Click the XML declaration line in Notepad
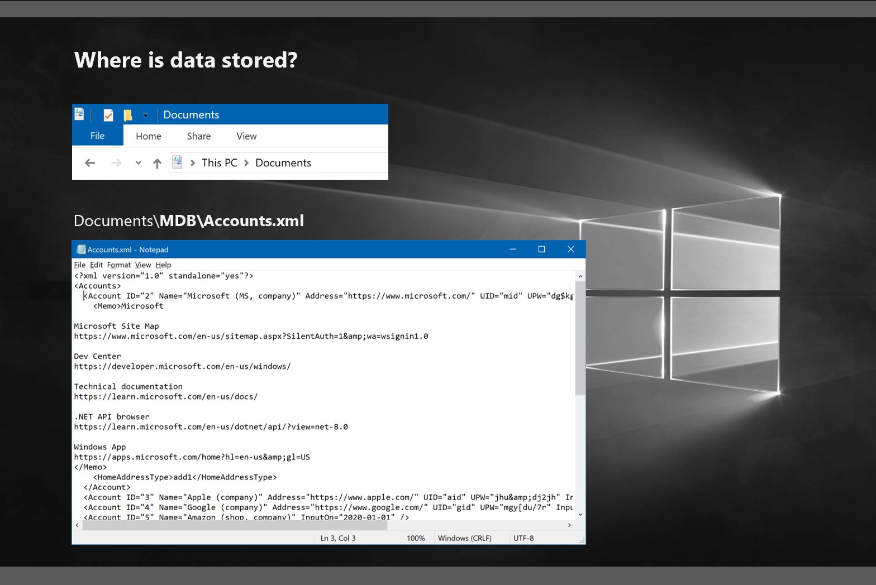Screen dimensions: 876x585 coord(164,276)
